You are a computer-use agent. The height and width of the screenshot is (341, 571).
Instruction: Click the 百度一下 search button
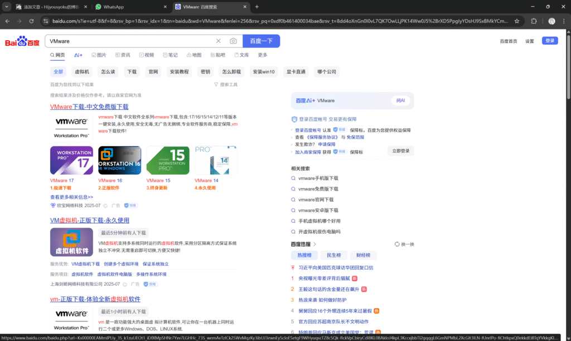[261, 41]
